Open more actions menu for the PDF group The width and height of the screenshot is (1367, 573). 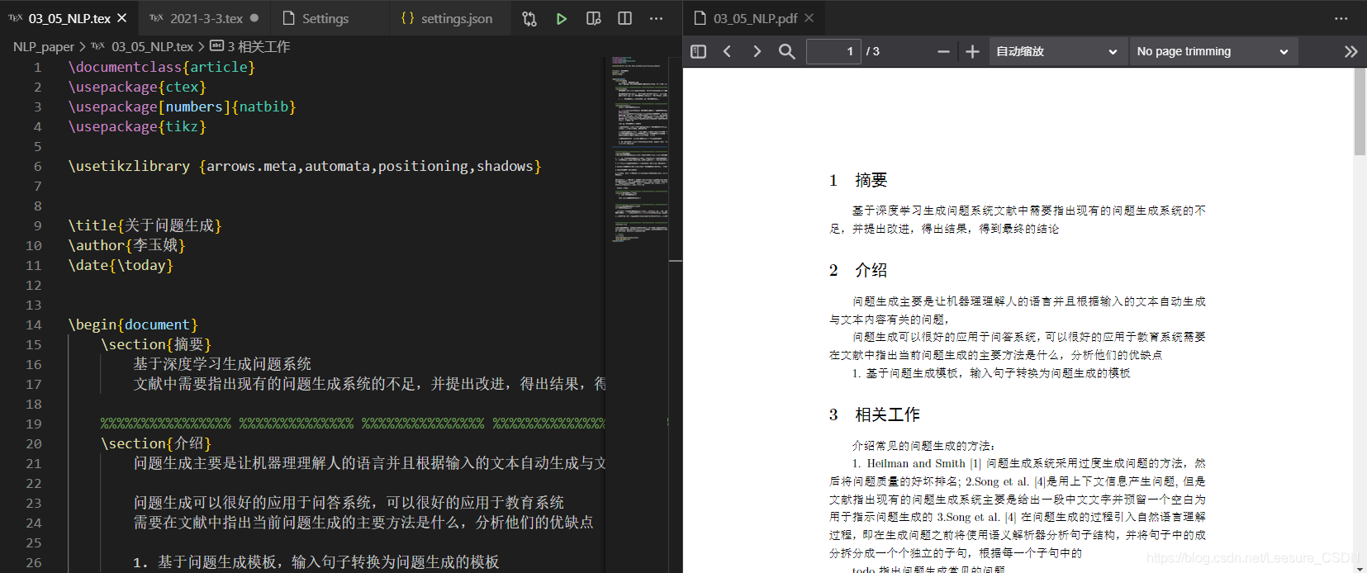click(x=1341, y=18)
